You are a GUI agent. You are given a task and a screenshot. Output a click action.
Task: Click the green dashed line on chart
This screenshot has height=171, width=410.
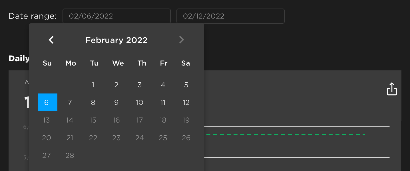click(286, 134)
